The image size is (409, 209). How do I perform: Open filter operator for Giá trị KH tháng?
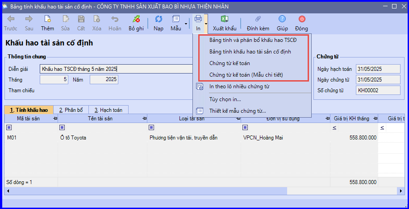(335, 127)
